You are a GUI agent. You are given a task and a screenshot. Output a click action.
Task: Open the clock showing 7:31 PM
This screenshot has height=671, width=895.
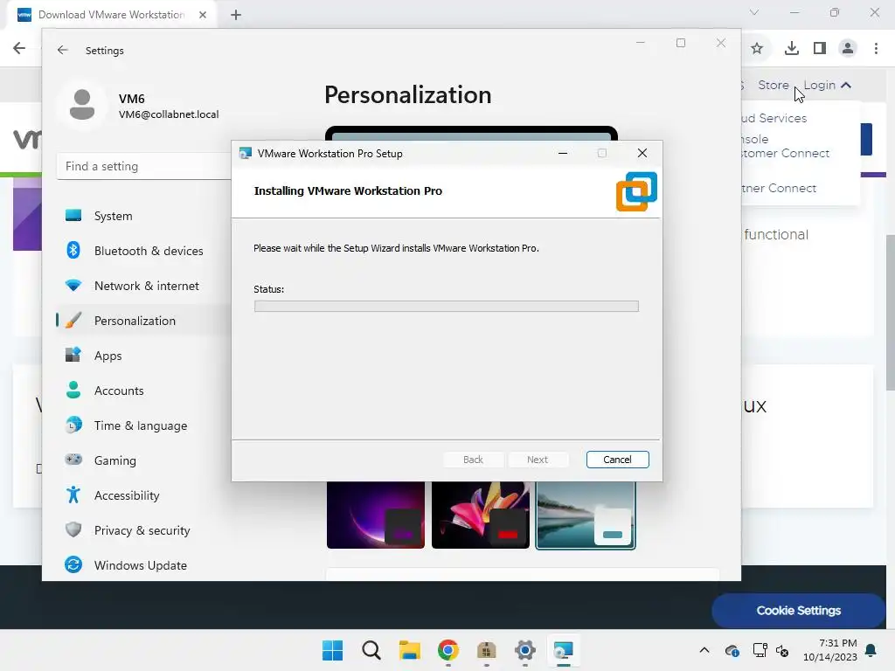click(830, 650)
